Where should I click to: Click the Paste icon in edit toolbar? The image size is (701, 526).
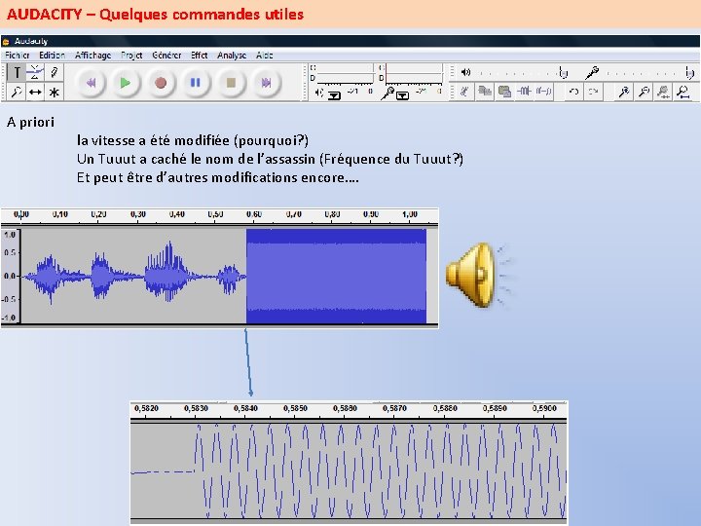tap(504, 92)
